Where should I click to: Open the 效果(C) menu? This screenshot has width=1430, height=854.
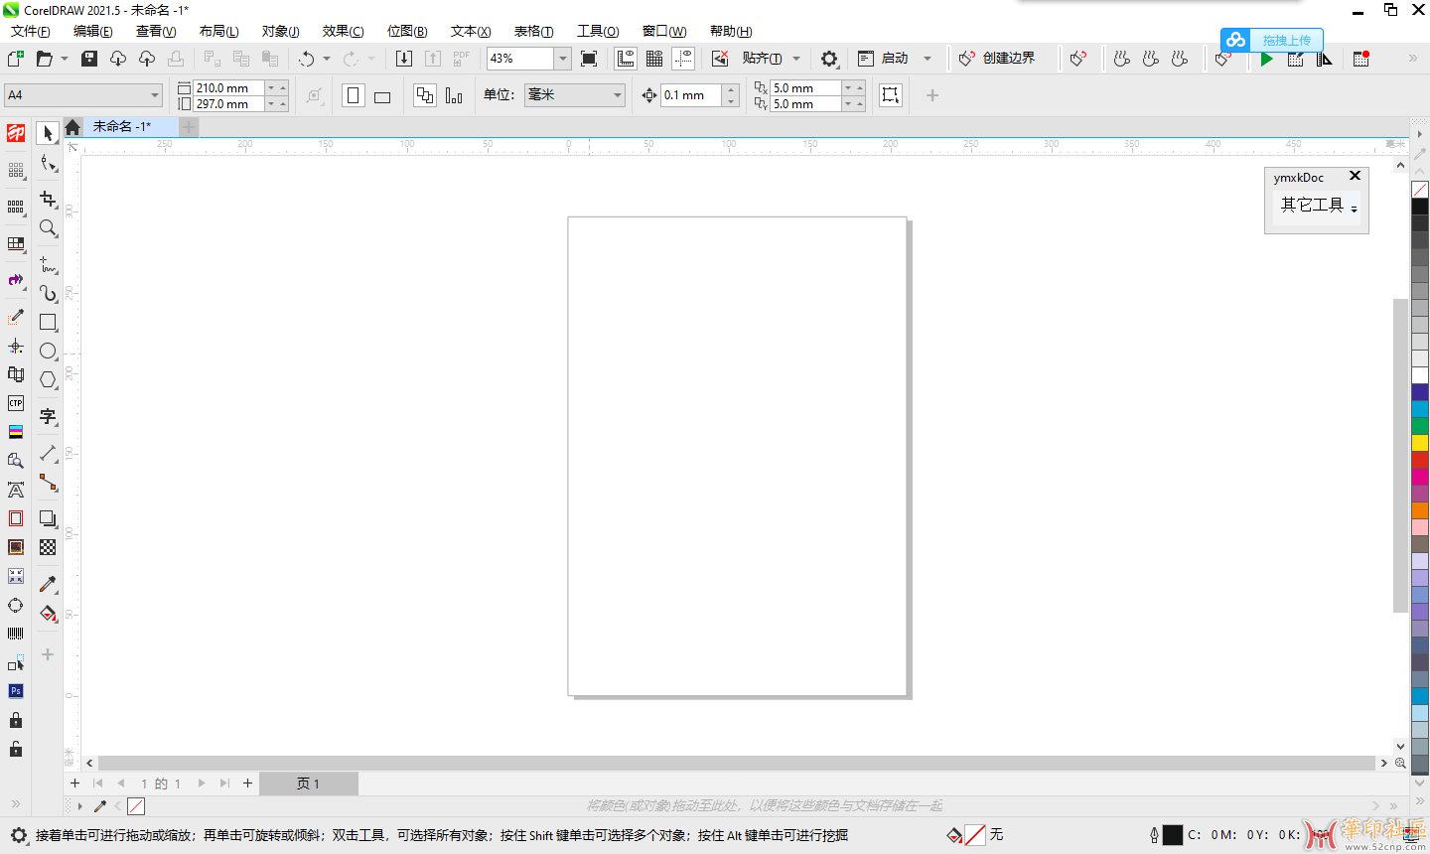[343, 31]
